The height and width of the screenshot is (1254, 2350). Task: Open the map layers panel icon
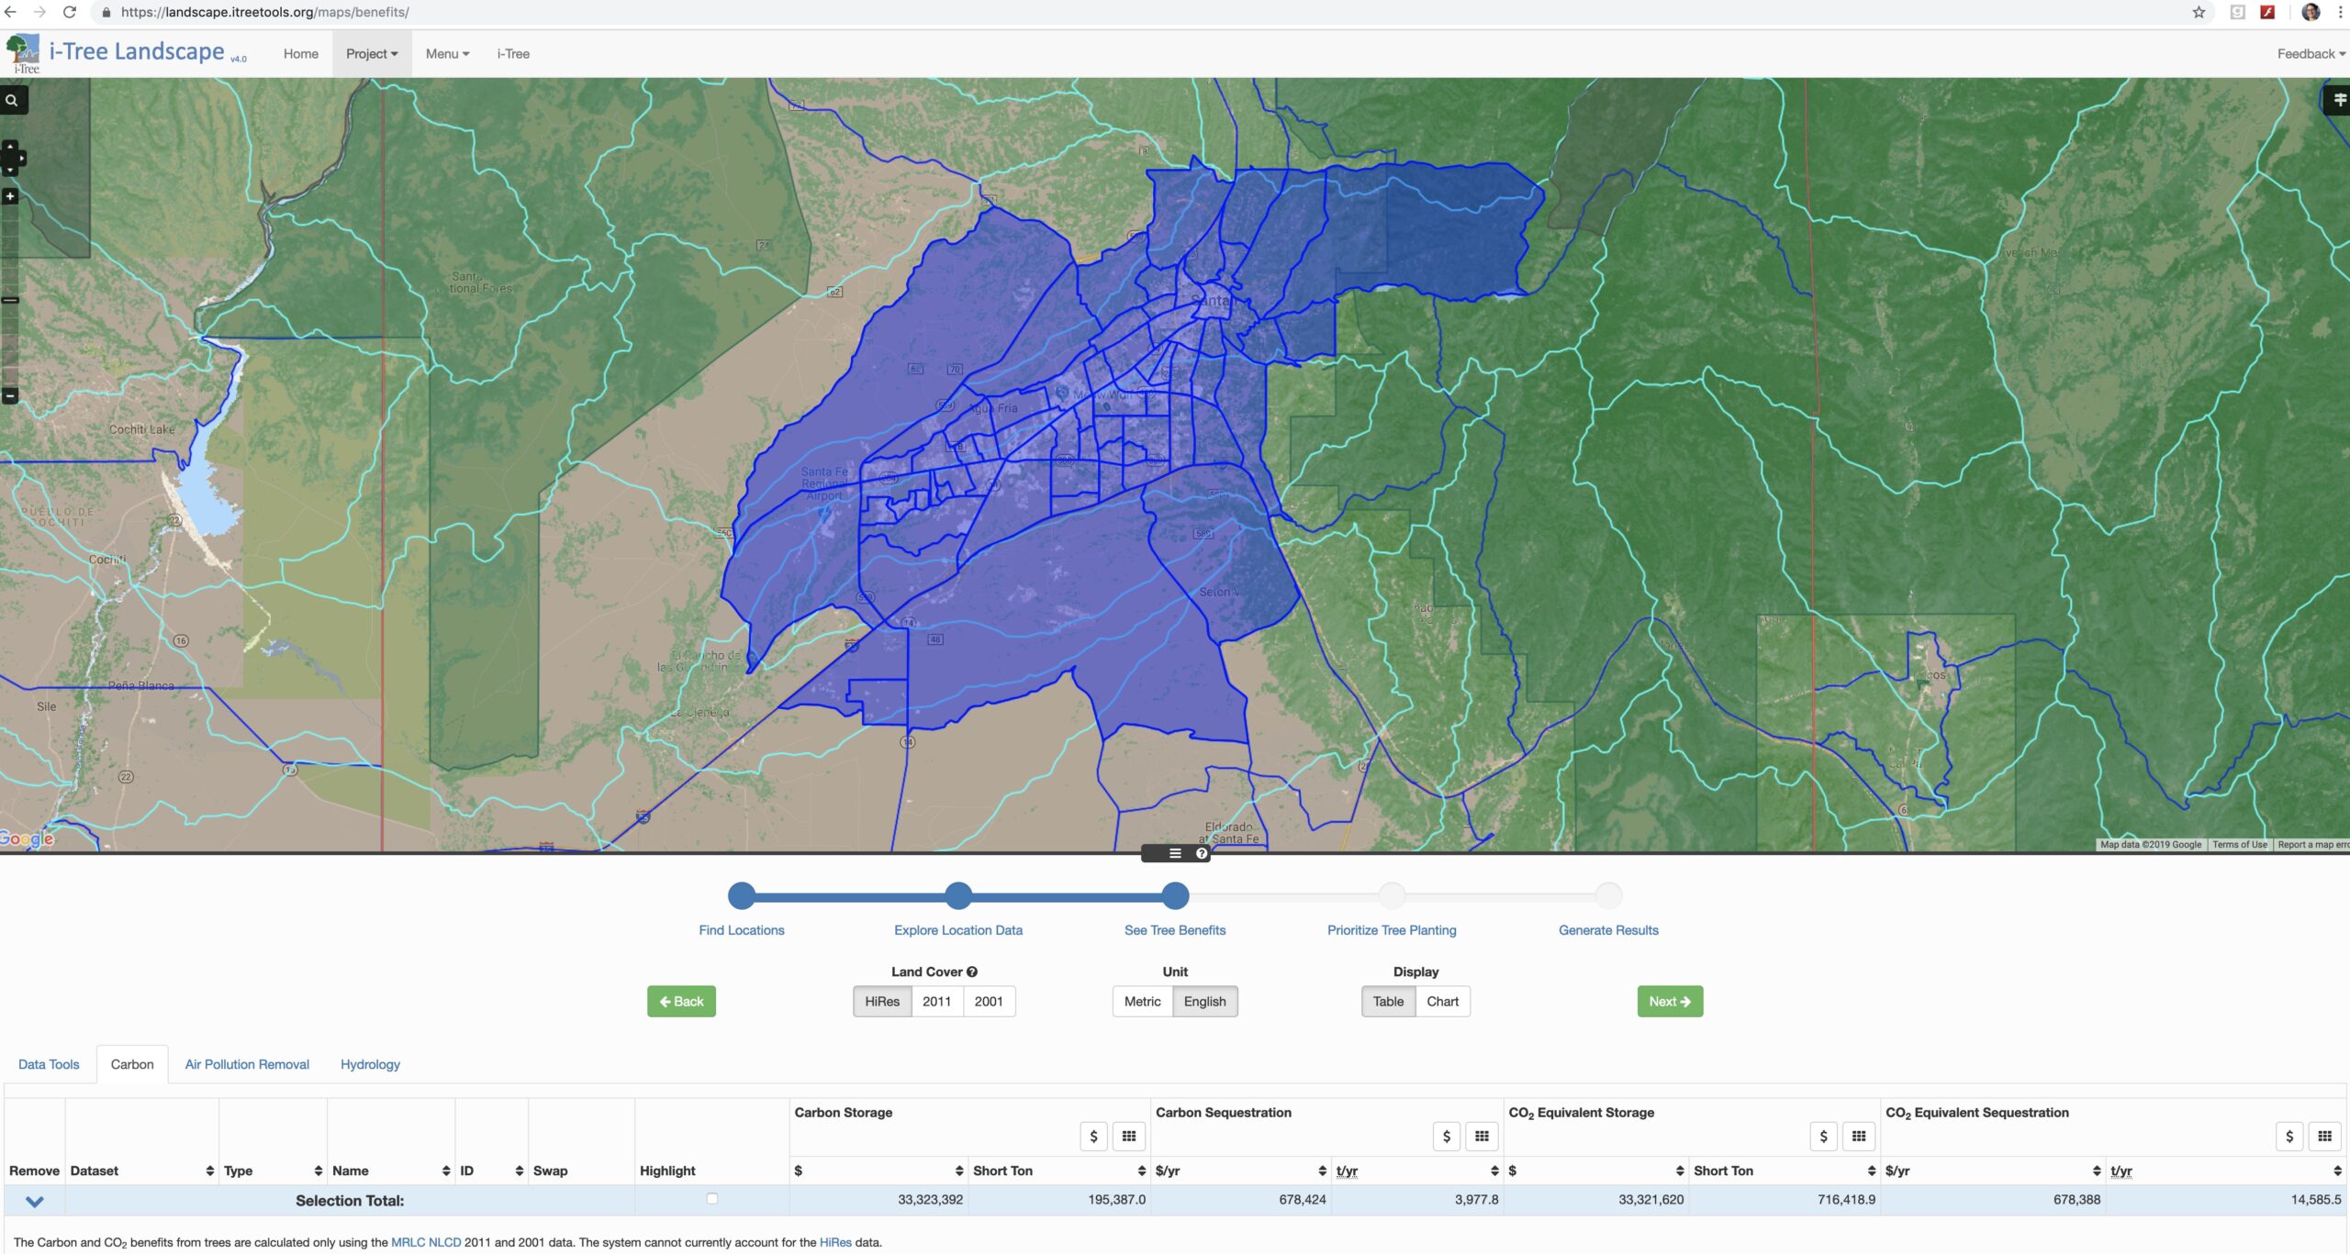pyautogui.click(x=2338, y=99)
